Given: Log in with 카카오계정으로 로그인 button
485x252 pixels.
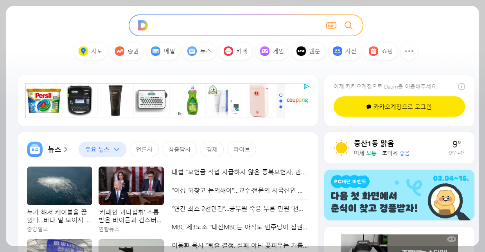Looking at the screenshot, I should (x=399, y=106).
